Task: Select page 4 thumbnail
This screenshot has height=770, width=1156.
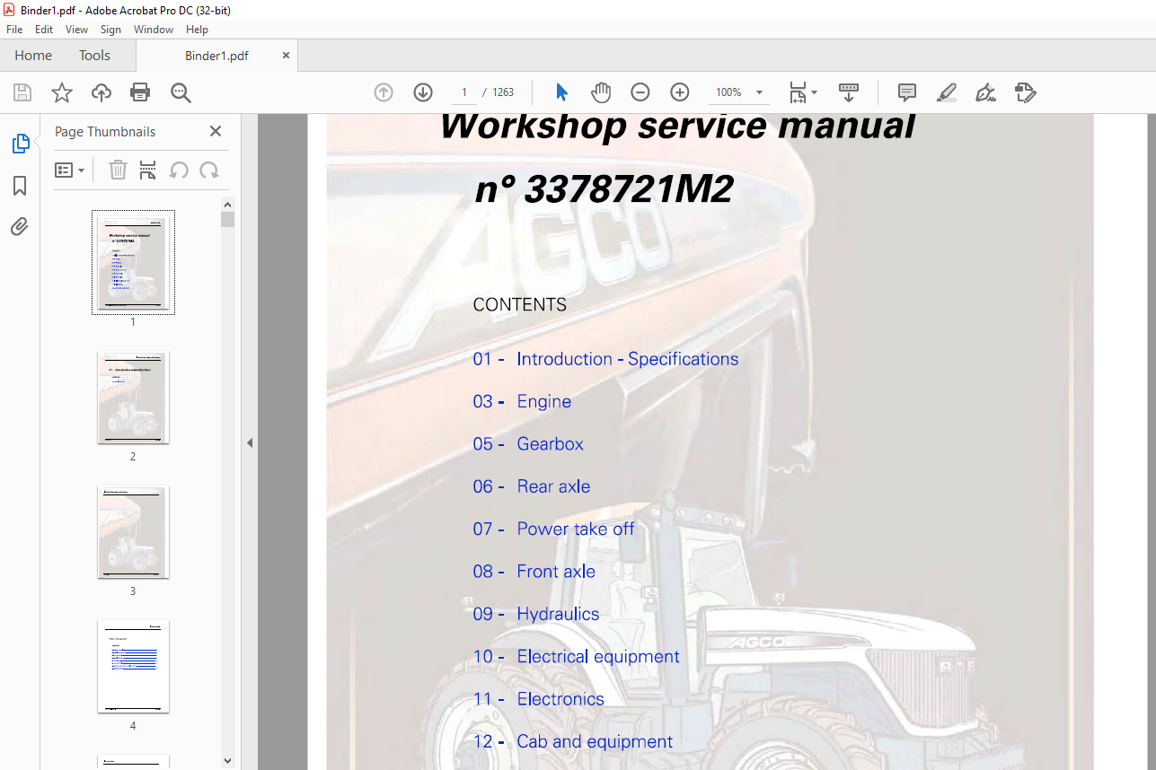Action: coord(133,667)
